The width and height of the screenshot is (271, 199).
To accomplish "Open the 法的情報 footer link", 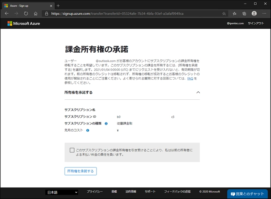I will 131,191.
